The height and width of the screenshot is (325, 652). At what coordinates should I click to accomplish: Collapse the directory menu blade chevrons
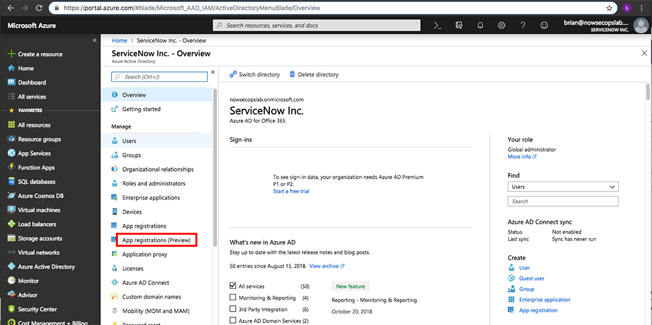point(213,73)
